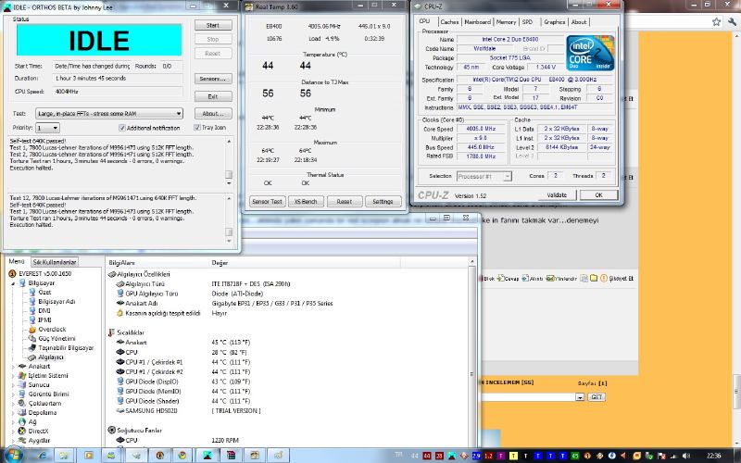Viewport: 741px width, 463px height.
Task: Open Caches tab in CPU-Z
Action: click(449, 21)
